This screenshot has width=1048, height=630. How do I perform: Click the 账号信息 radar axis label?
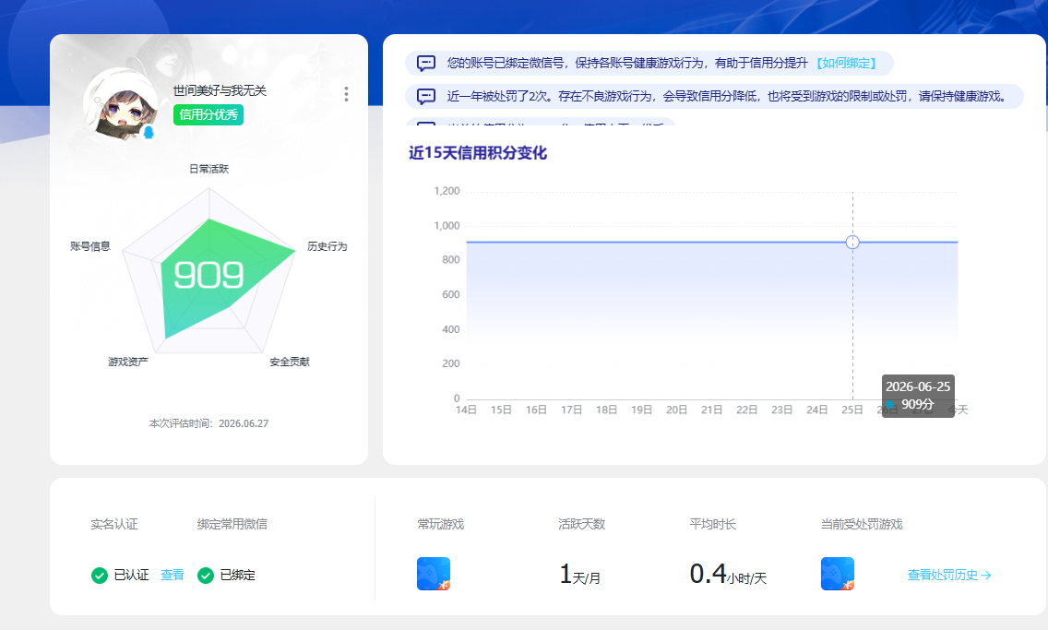90,246
